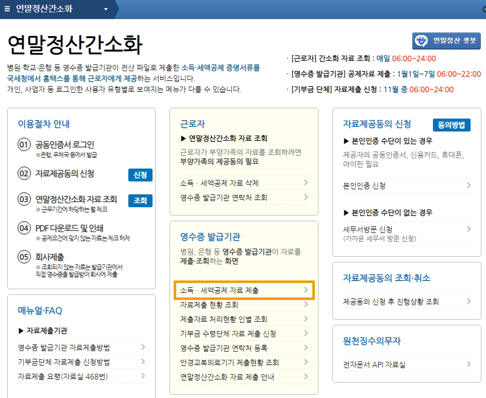Click chevron next to 세무서방문 신청
Screen dimensions: 486x398
coord(468,229)
